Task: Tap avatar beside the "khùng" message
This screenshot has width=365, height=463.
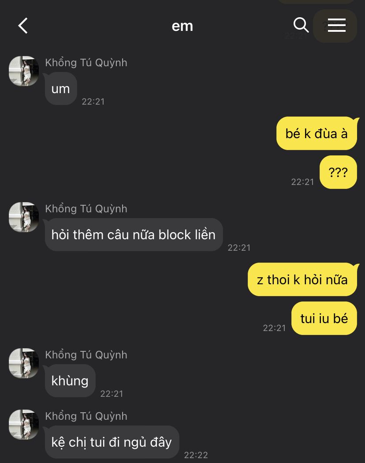Action: 24,363
